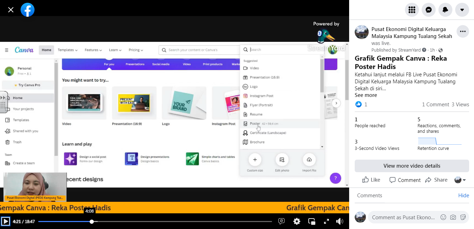Screen dimensions: 474x229
Task: Attach a photo to comment
Action: coord(453,217)
